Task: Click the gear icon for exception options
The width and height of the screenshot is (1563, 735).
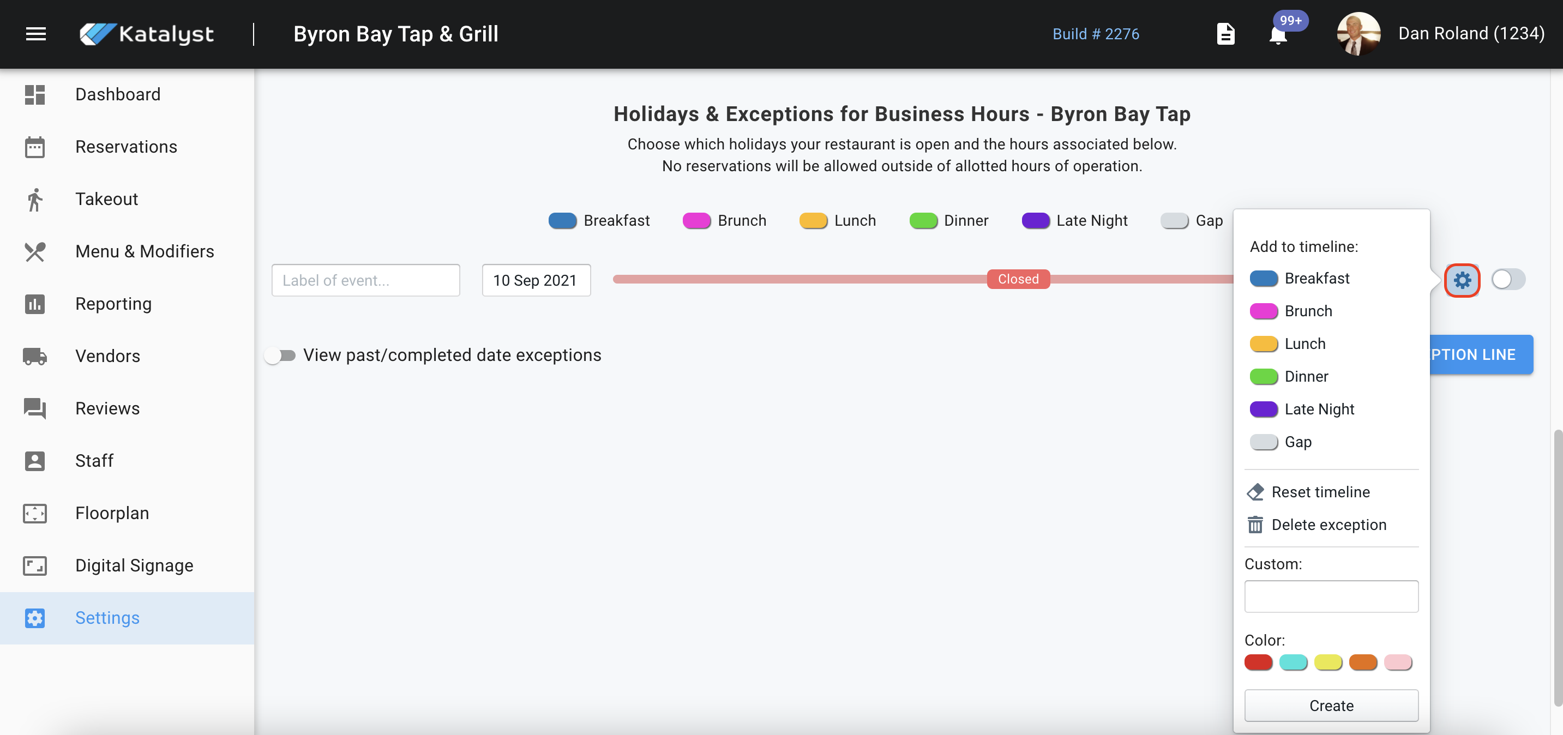Action: tap(1462, 280)
